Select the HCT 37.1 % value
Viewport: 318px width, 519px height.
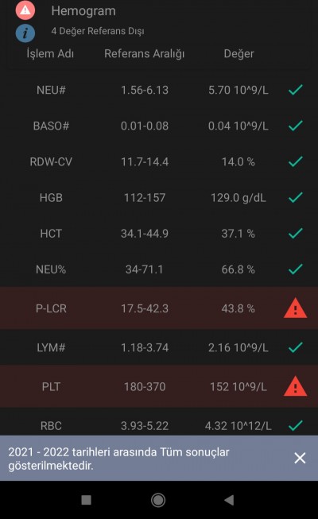(x=238, y=234)
